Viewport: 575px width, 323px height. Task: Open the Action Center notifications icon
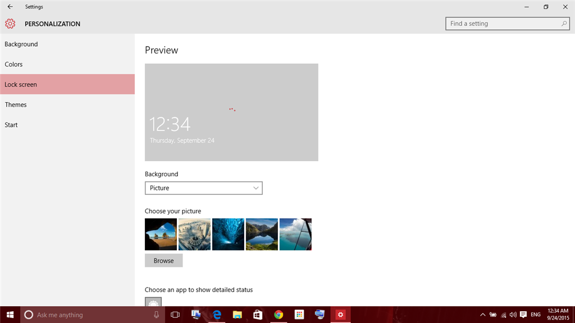point(523,315)
